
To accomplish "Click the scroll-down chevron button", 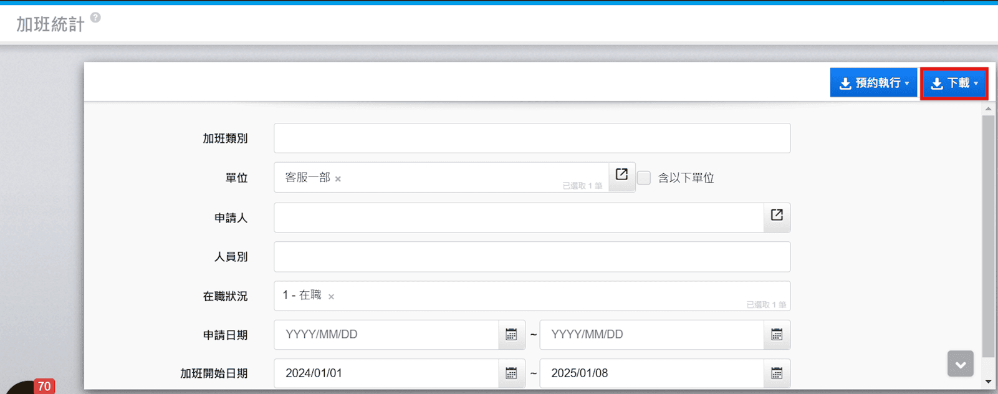I will [960, 364].
